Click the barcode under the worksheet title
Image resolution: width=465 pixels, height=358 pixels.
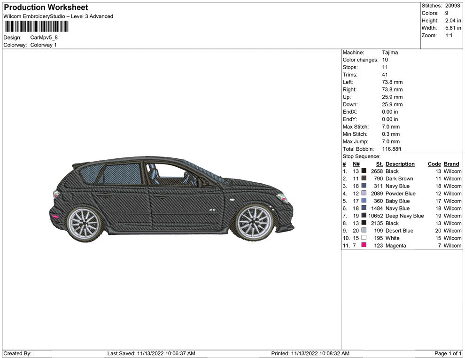pos(36,26)
